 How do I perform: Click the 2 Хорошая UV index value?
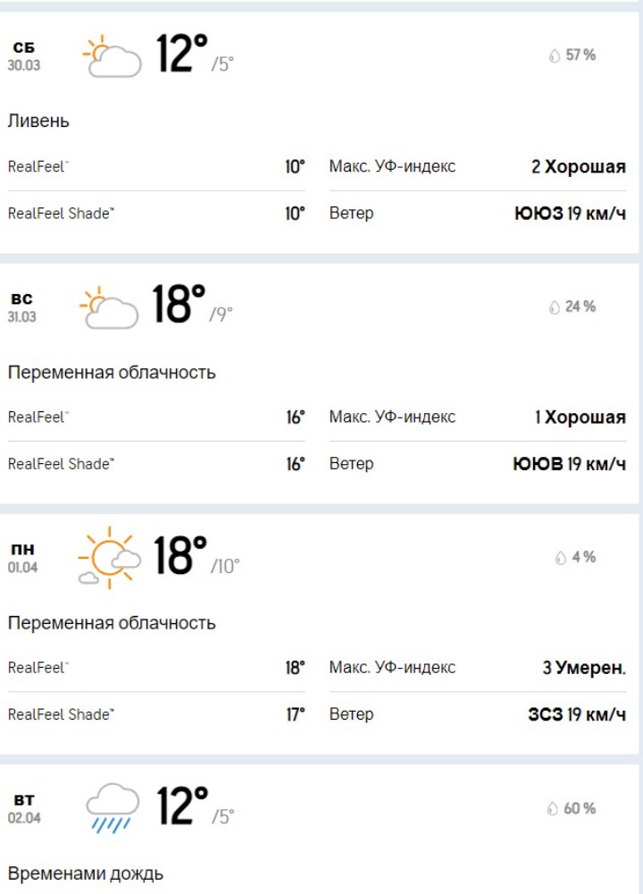[x=579, y=166]
